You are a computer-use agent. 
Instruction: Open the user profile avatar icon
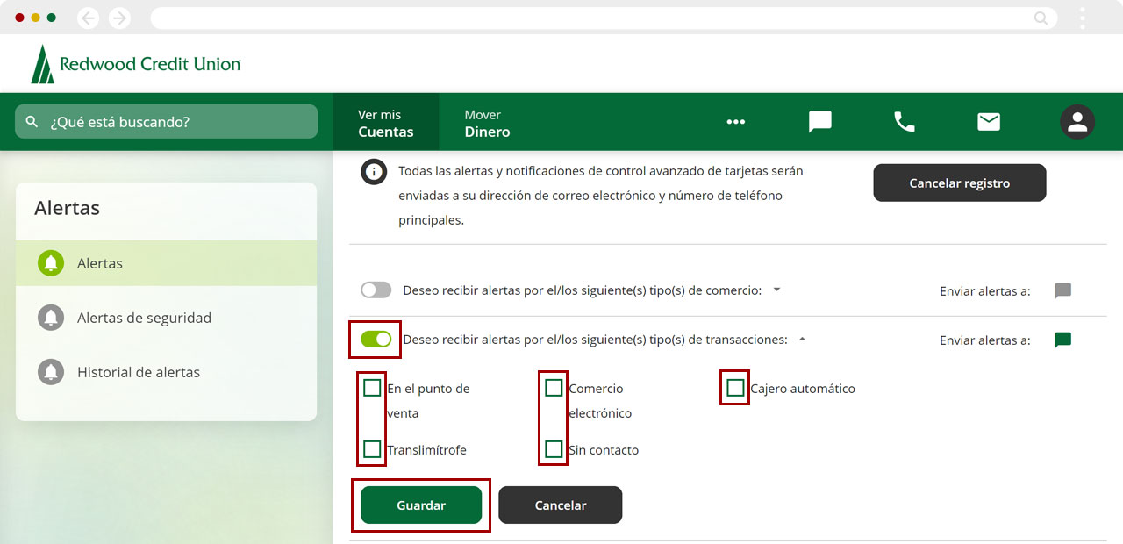click(x=1077, y=122)
